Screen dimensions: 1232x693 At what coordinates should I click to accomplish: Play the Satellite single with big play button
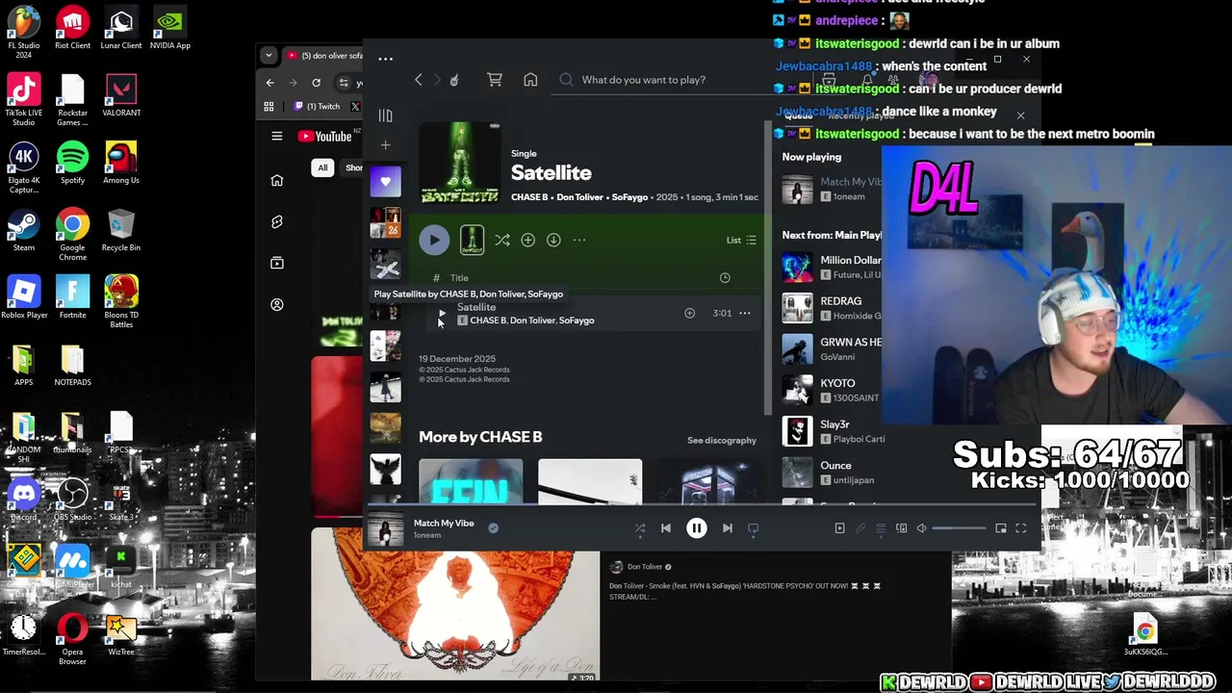click(x=434, y=241)
